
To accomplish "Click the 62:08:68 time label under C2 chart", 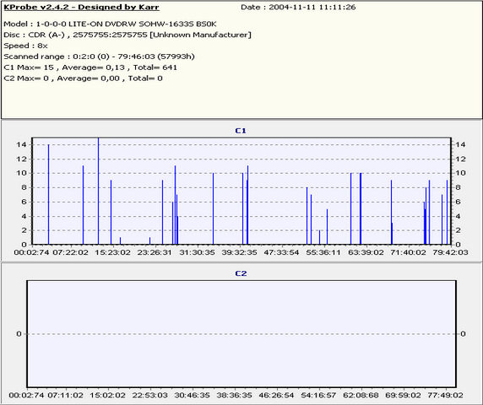I will click(361, 395).
